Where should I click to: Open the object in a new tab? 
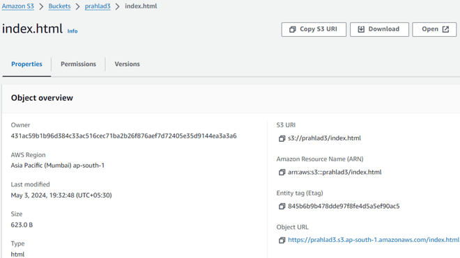434,29
